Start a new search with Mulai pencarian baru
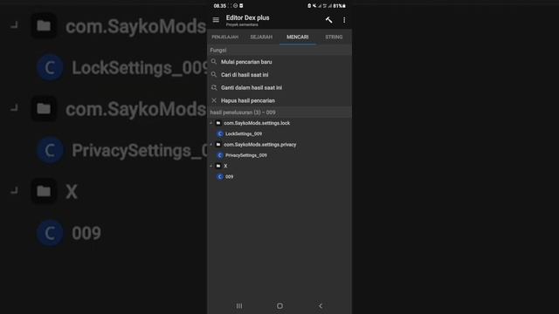 tap(279, 62)
